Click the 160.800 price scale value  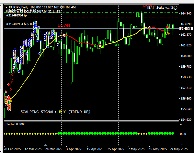tap(186, 56)
